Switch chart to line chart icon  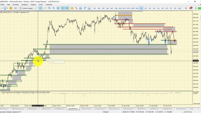(45, 8)
